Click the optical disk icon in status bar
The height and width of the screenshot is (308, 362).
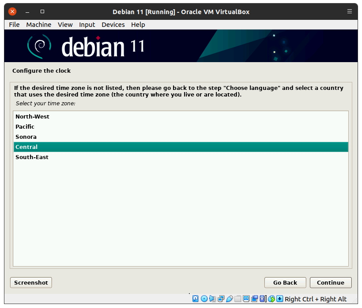click(x=204, y=299)
